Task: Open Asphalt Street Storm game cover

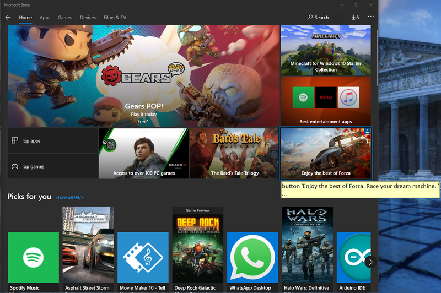Action: pos(88,245)
